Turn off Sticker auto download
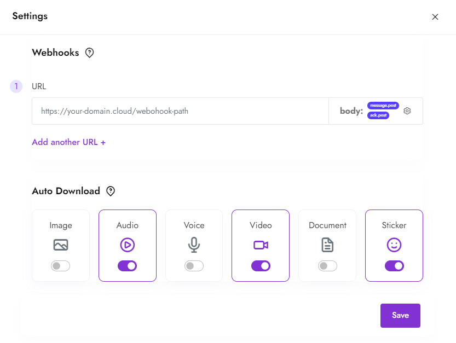 tap(394, 266)
